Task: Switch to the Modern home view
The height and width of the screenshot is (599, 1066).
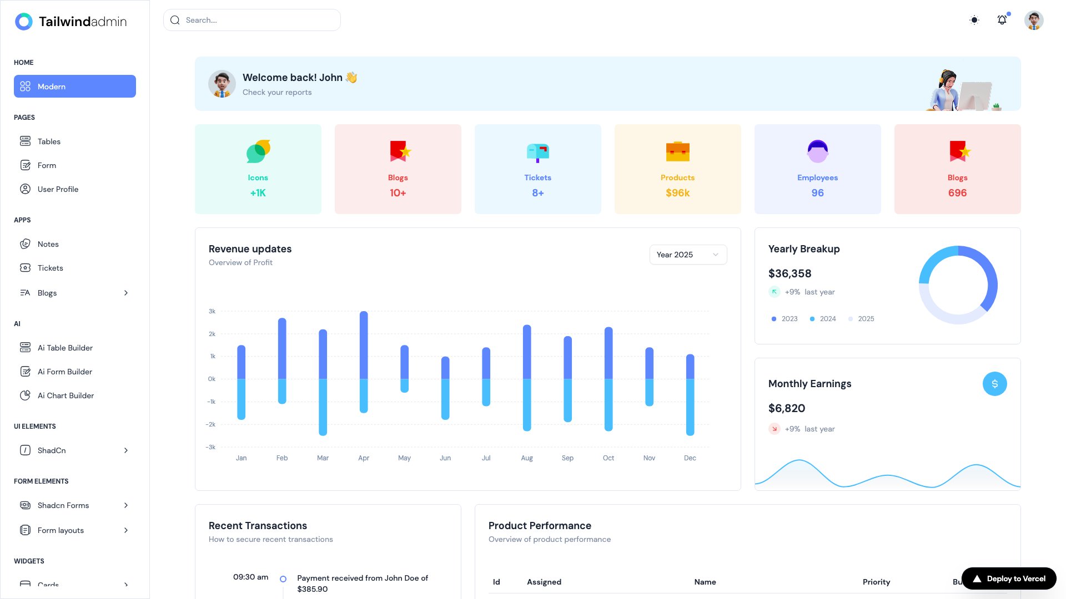Action: [74, 86]
